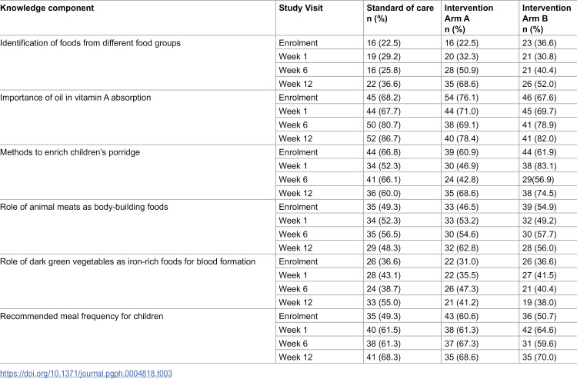Click the 54 (76.1) Intervention Arm A cell

(x=462, y=98)
